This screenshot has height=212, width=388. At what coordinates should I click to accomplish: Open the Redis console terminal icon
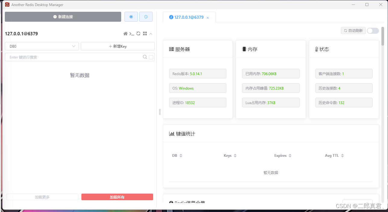pyautogui.click(x=132, y=34)
